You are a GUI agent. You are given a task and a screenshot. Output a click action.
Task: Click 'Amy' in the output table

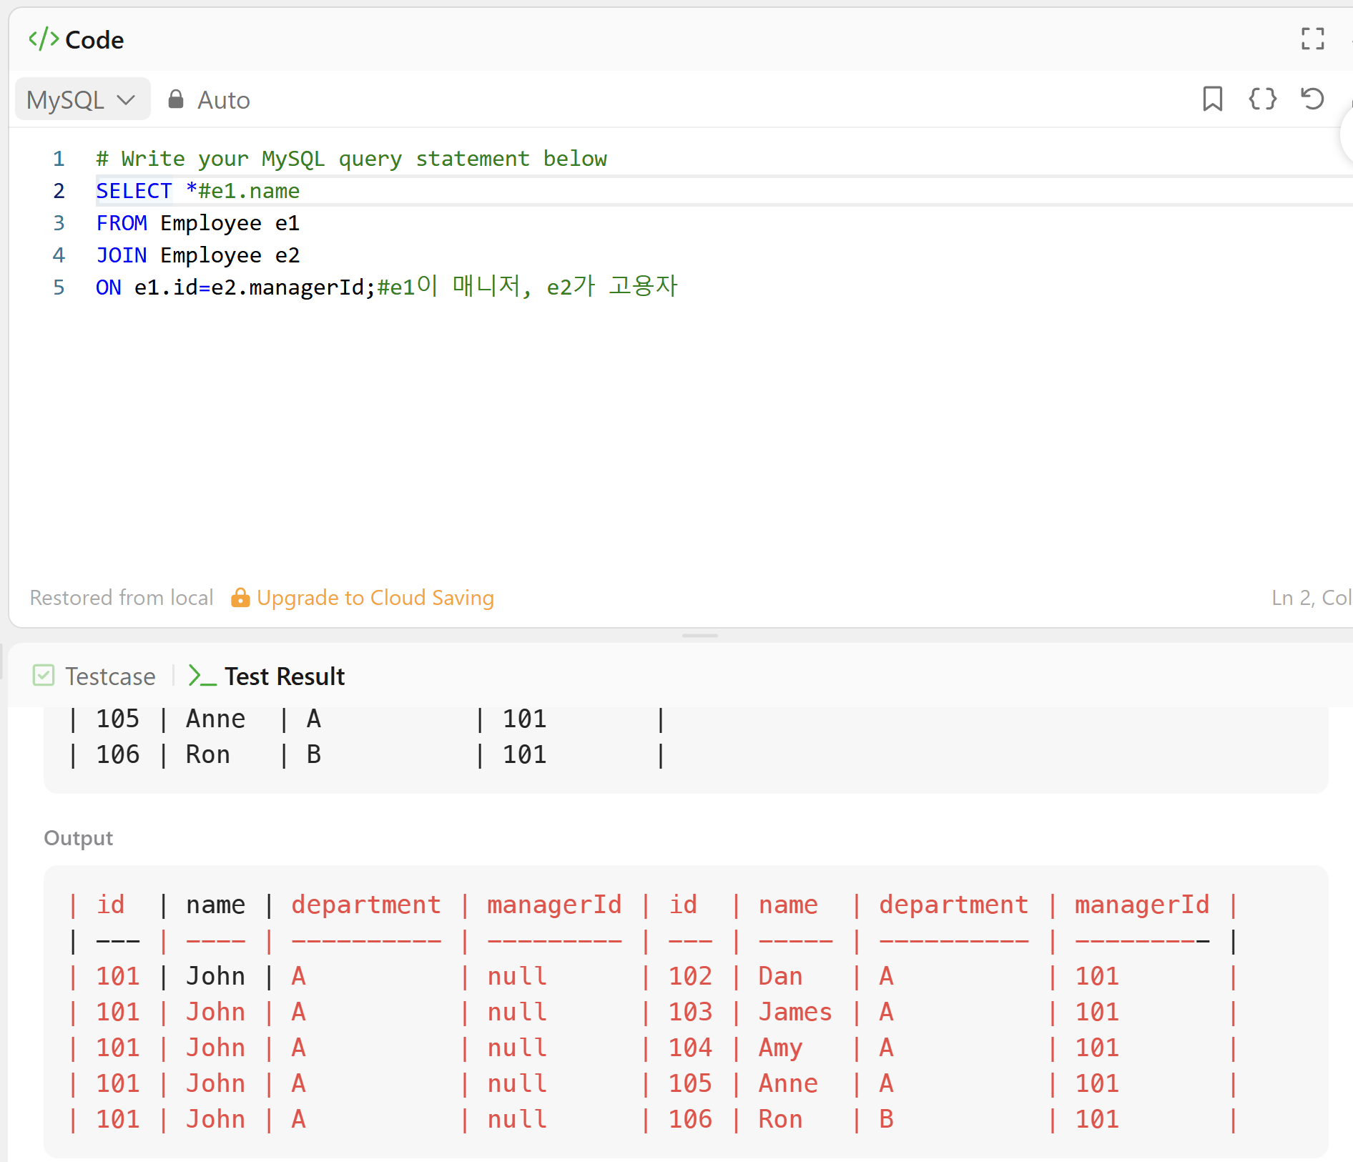[x=780, y=1048]
